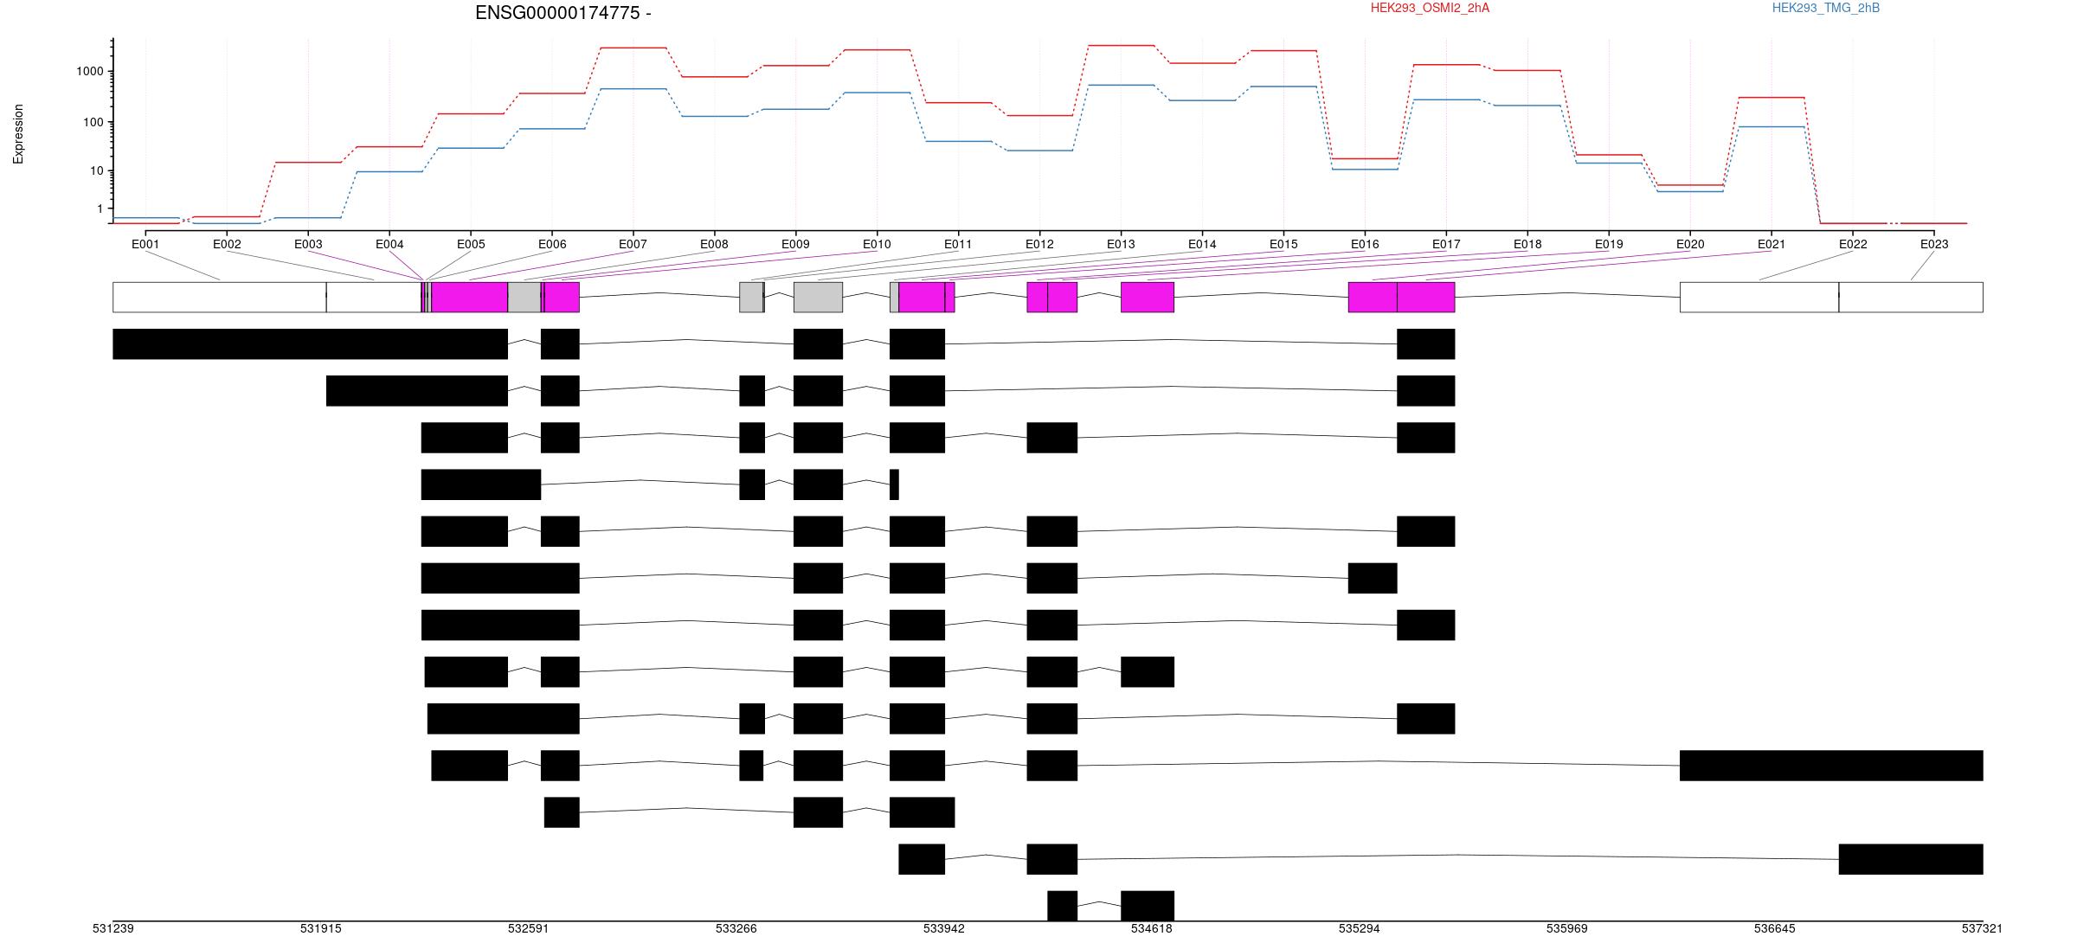Click exon bin label E021
The width and height of the screenshot is (2077, 943).
1772,244
